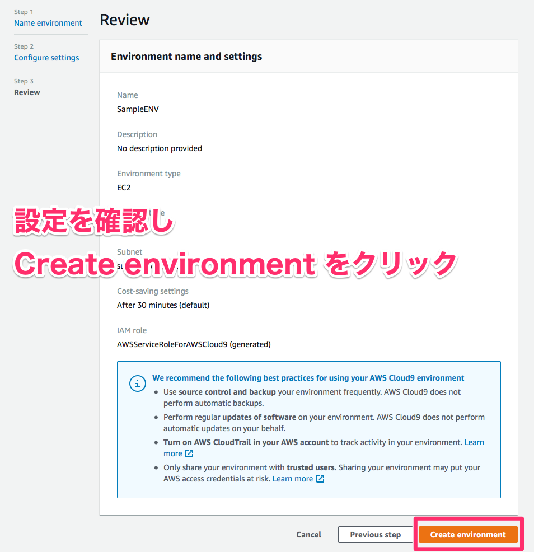Select the Step 3 Review item

coord(27,92)
